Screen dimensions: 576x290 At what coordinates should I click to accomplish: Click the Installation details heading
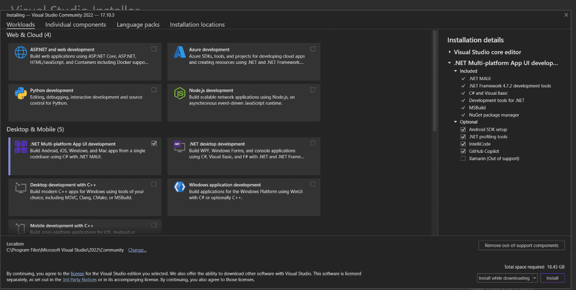pyautogui.click(x=475, y=40)
